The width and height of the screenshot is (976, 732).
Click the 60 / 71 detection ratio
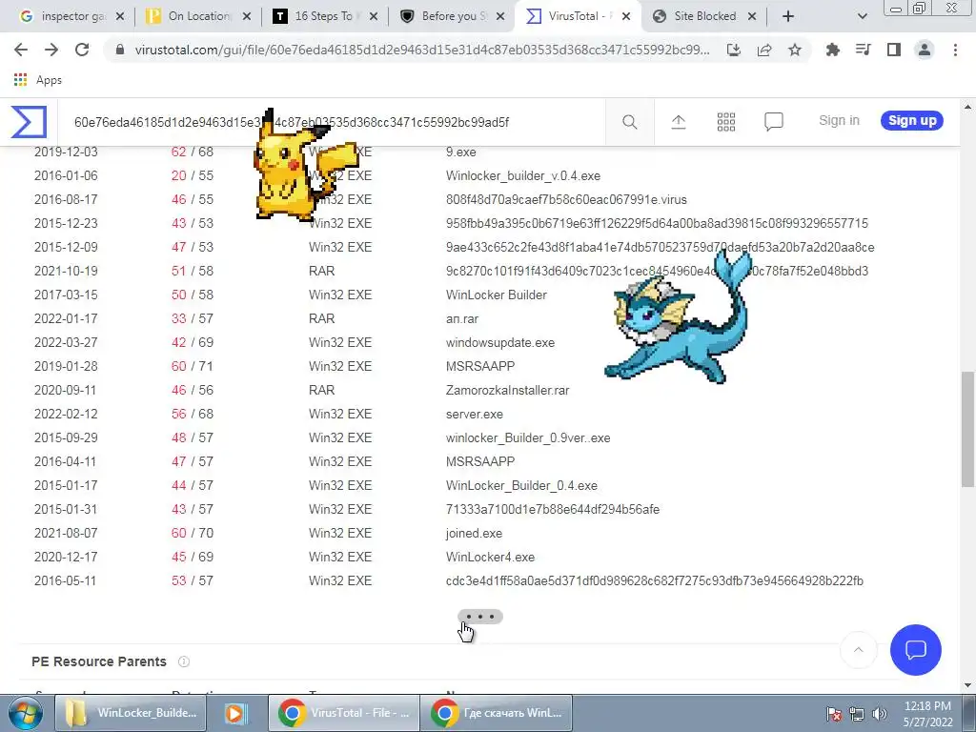pyautogui.click(x=192, y=367)
